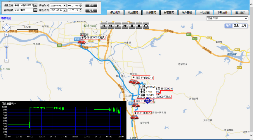
Task: Open the 设备选择 device dropdown
Action: (35, 5)
